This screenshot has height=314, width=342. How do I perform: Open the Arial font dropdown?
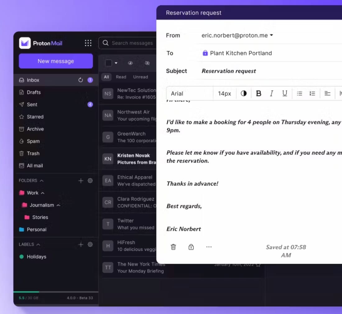pyautogui.click(x=190, y=93)
